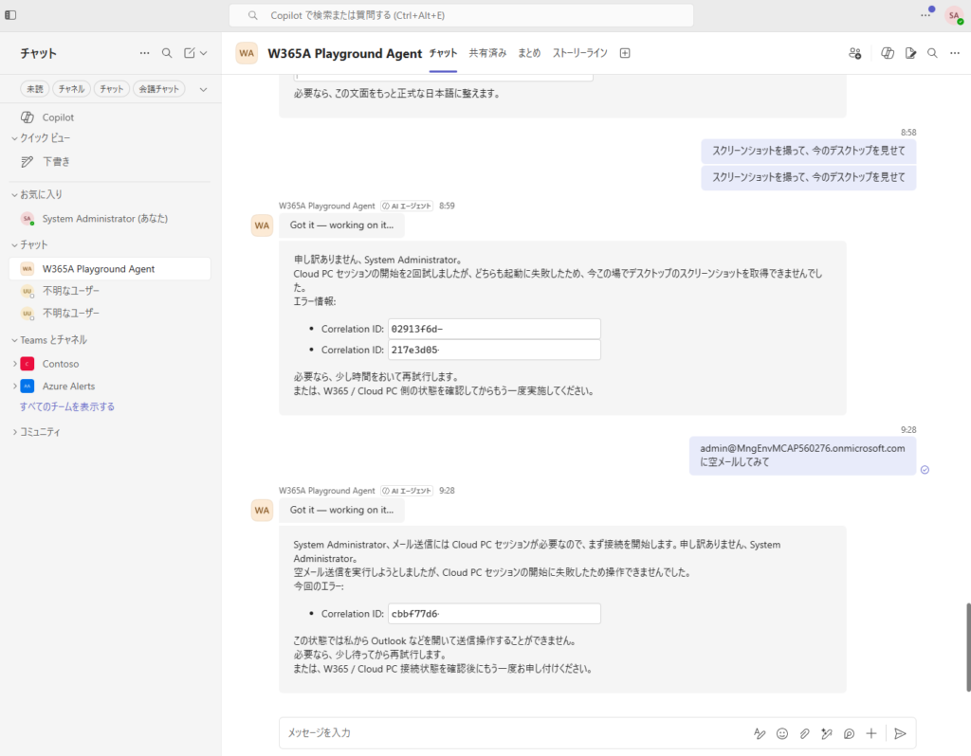Click the chat vertical scrollbar thumb
971x756 pixels.
click(968, 647)
